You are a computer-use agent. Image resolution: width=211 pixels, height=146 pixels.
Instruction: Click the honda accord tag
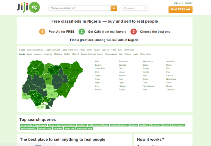[178, 125]
